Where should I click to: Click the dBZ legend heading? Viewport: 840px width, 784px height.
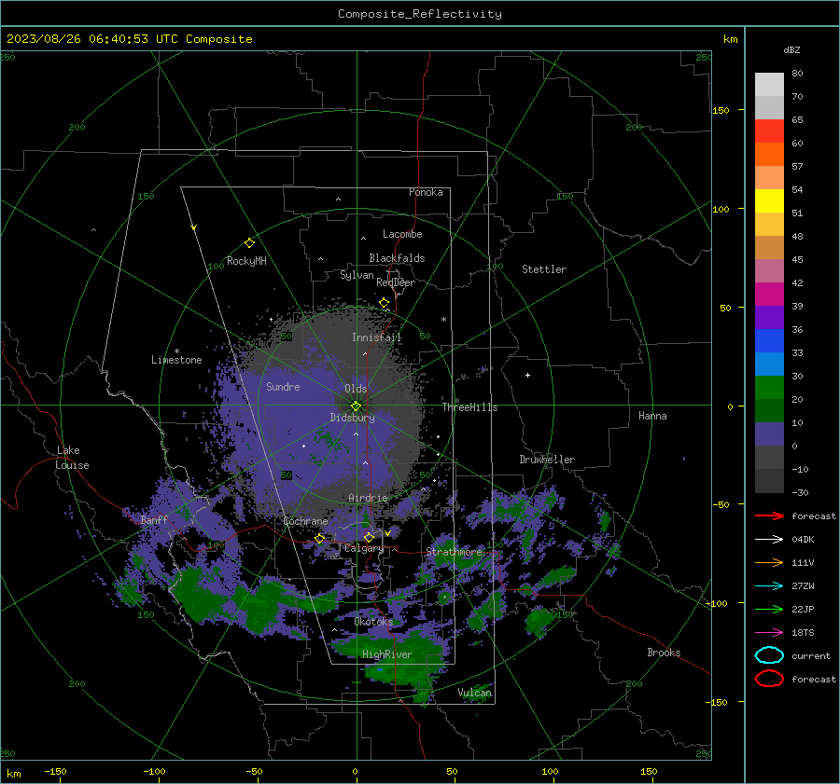click(791, 49)
